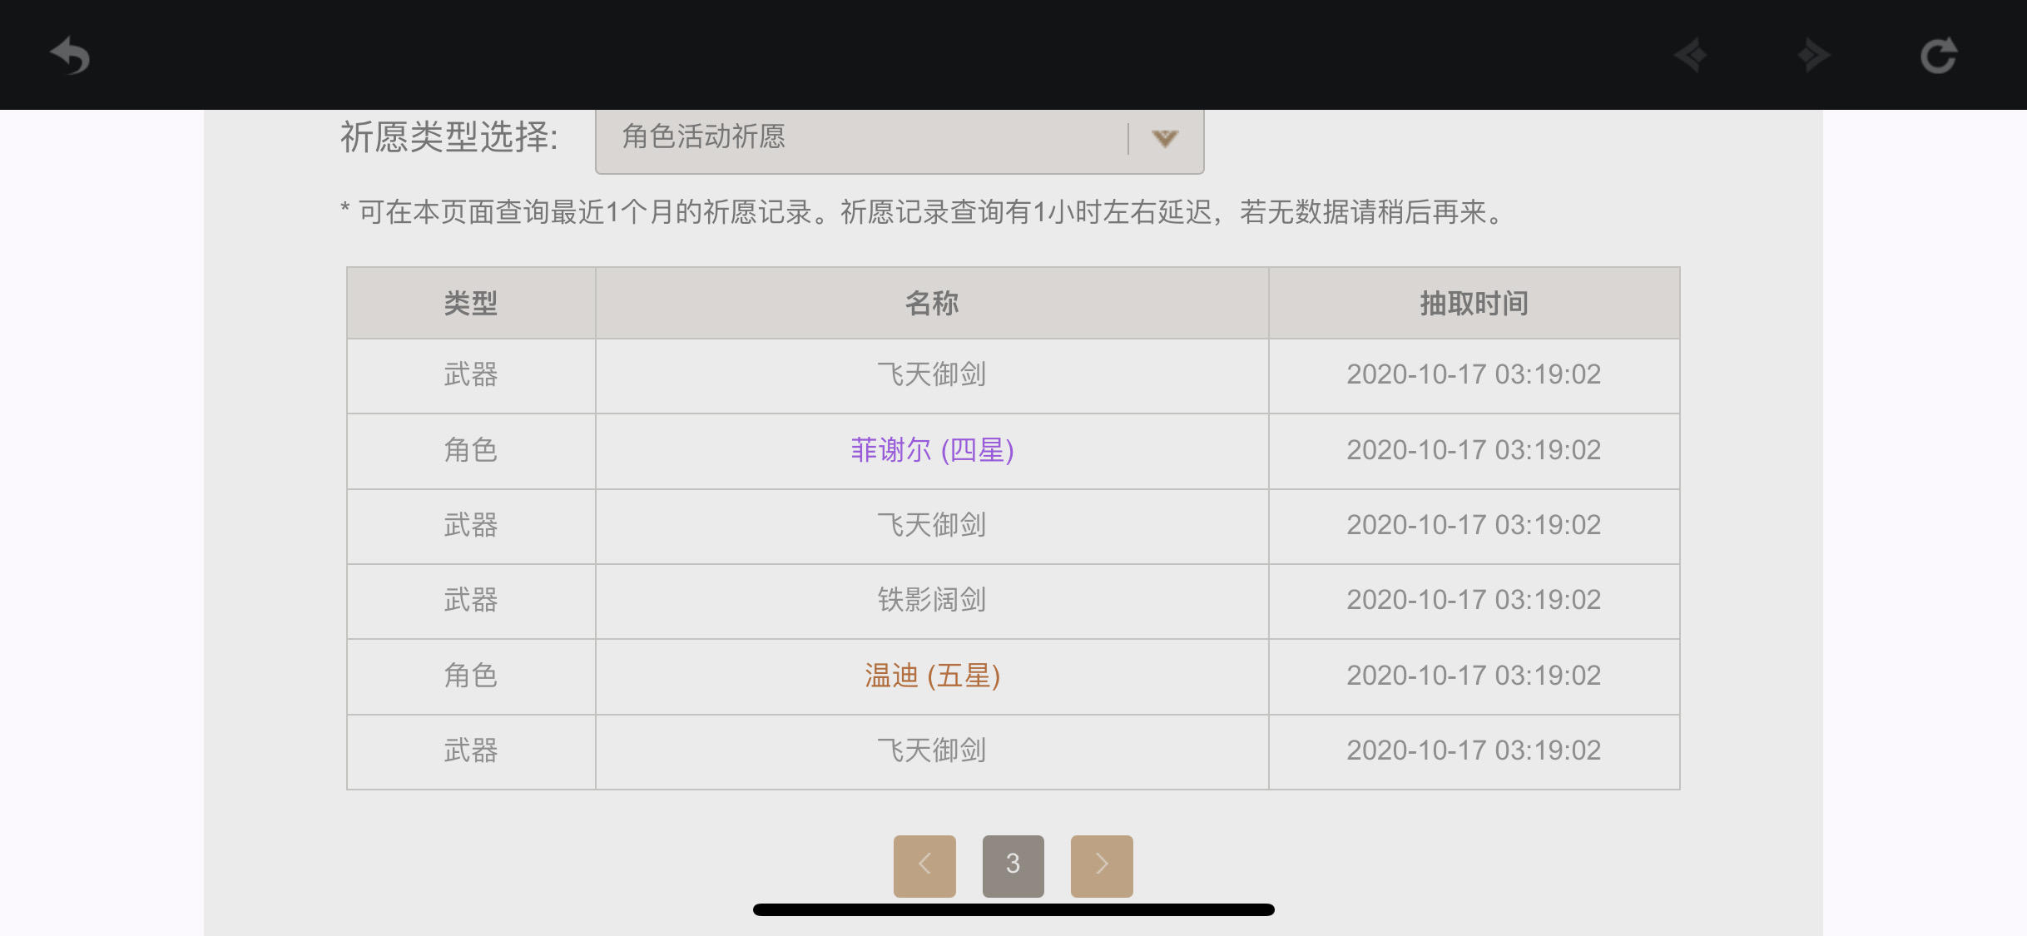Click current page number 3
Viewport: 2027px width, 936px height.
(x=1013, y=865)
